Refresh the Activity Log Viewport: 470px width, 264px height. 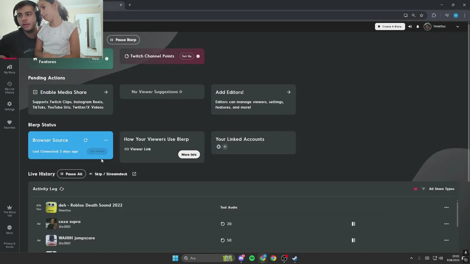point(61,189)
